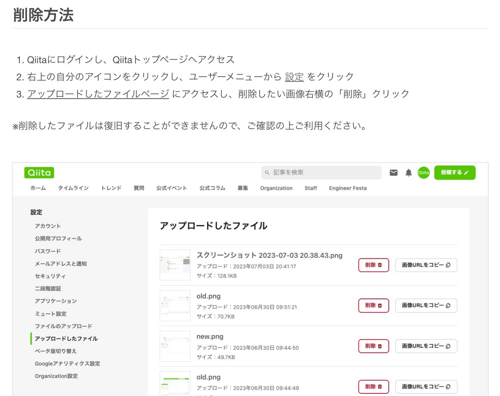Screen dimensions: 500x396
Task: Delete the new.png file
Action: coord(374,346)
